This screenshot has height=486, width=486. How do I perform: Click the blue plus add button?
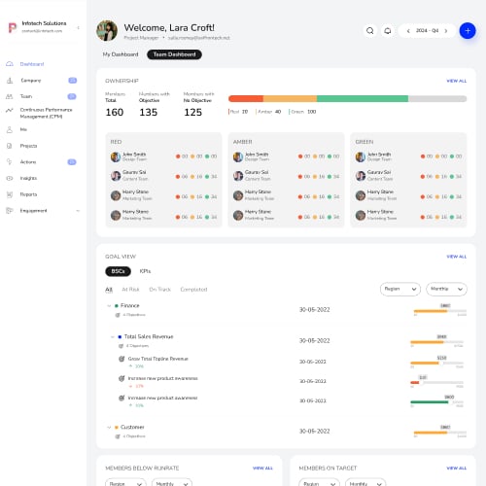468,31
